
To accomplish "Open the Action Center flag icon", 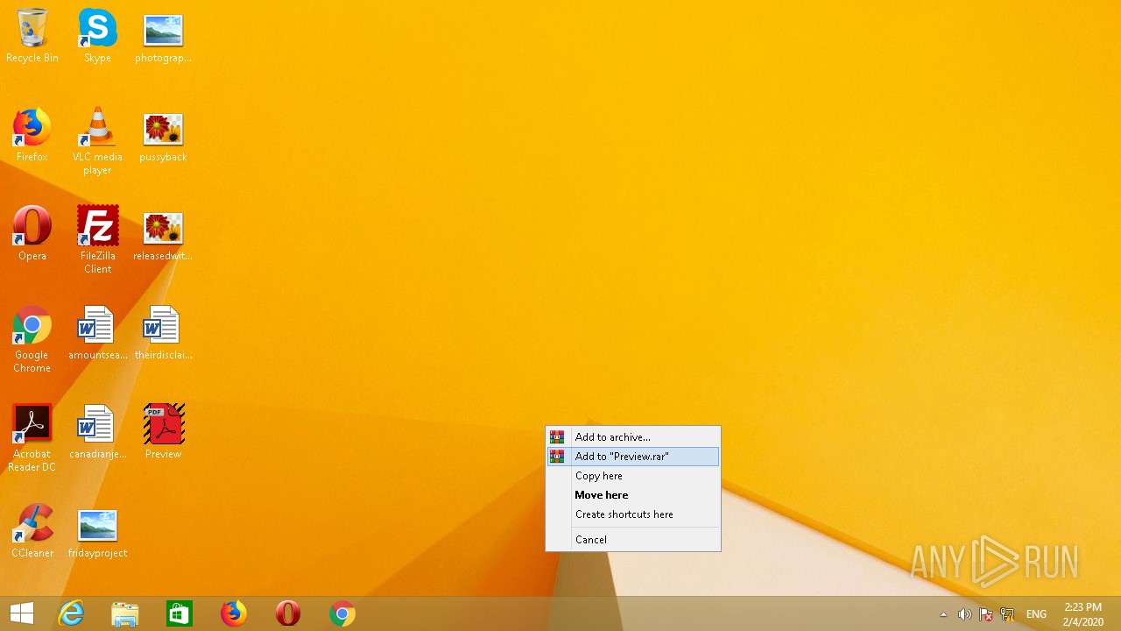I will point(985,614).
